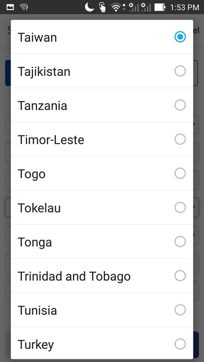The width and height of the screenshot is (204, 362).
Task: Choose the Tokelau radio button
Action: [x=180, y=207]
